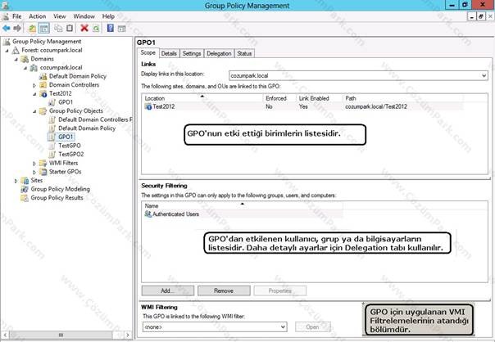Sort links by Link Enabled column header
Viewport: 495px width, 342px height.
coord(319,98)
